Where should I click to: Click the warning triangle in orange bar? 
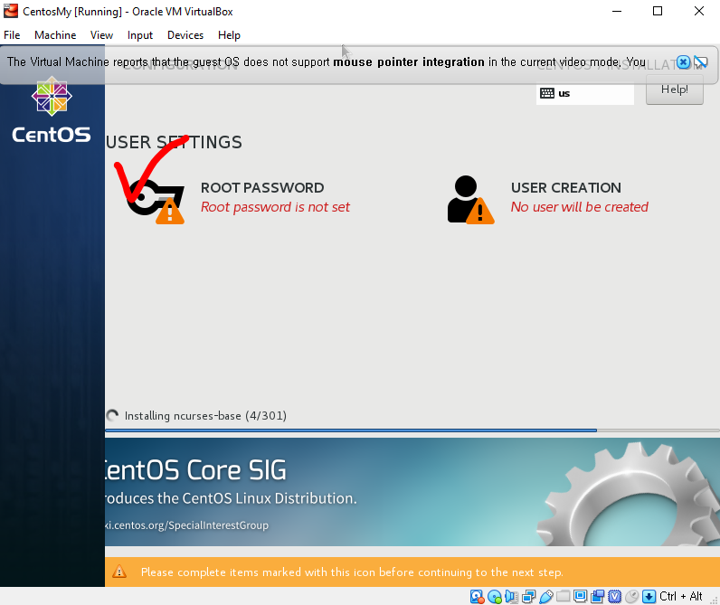(119, 572)
